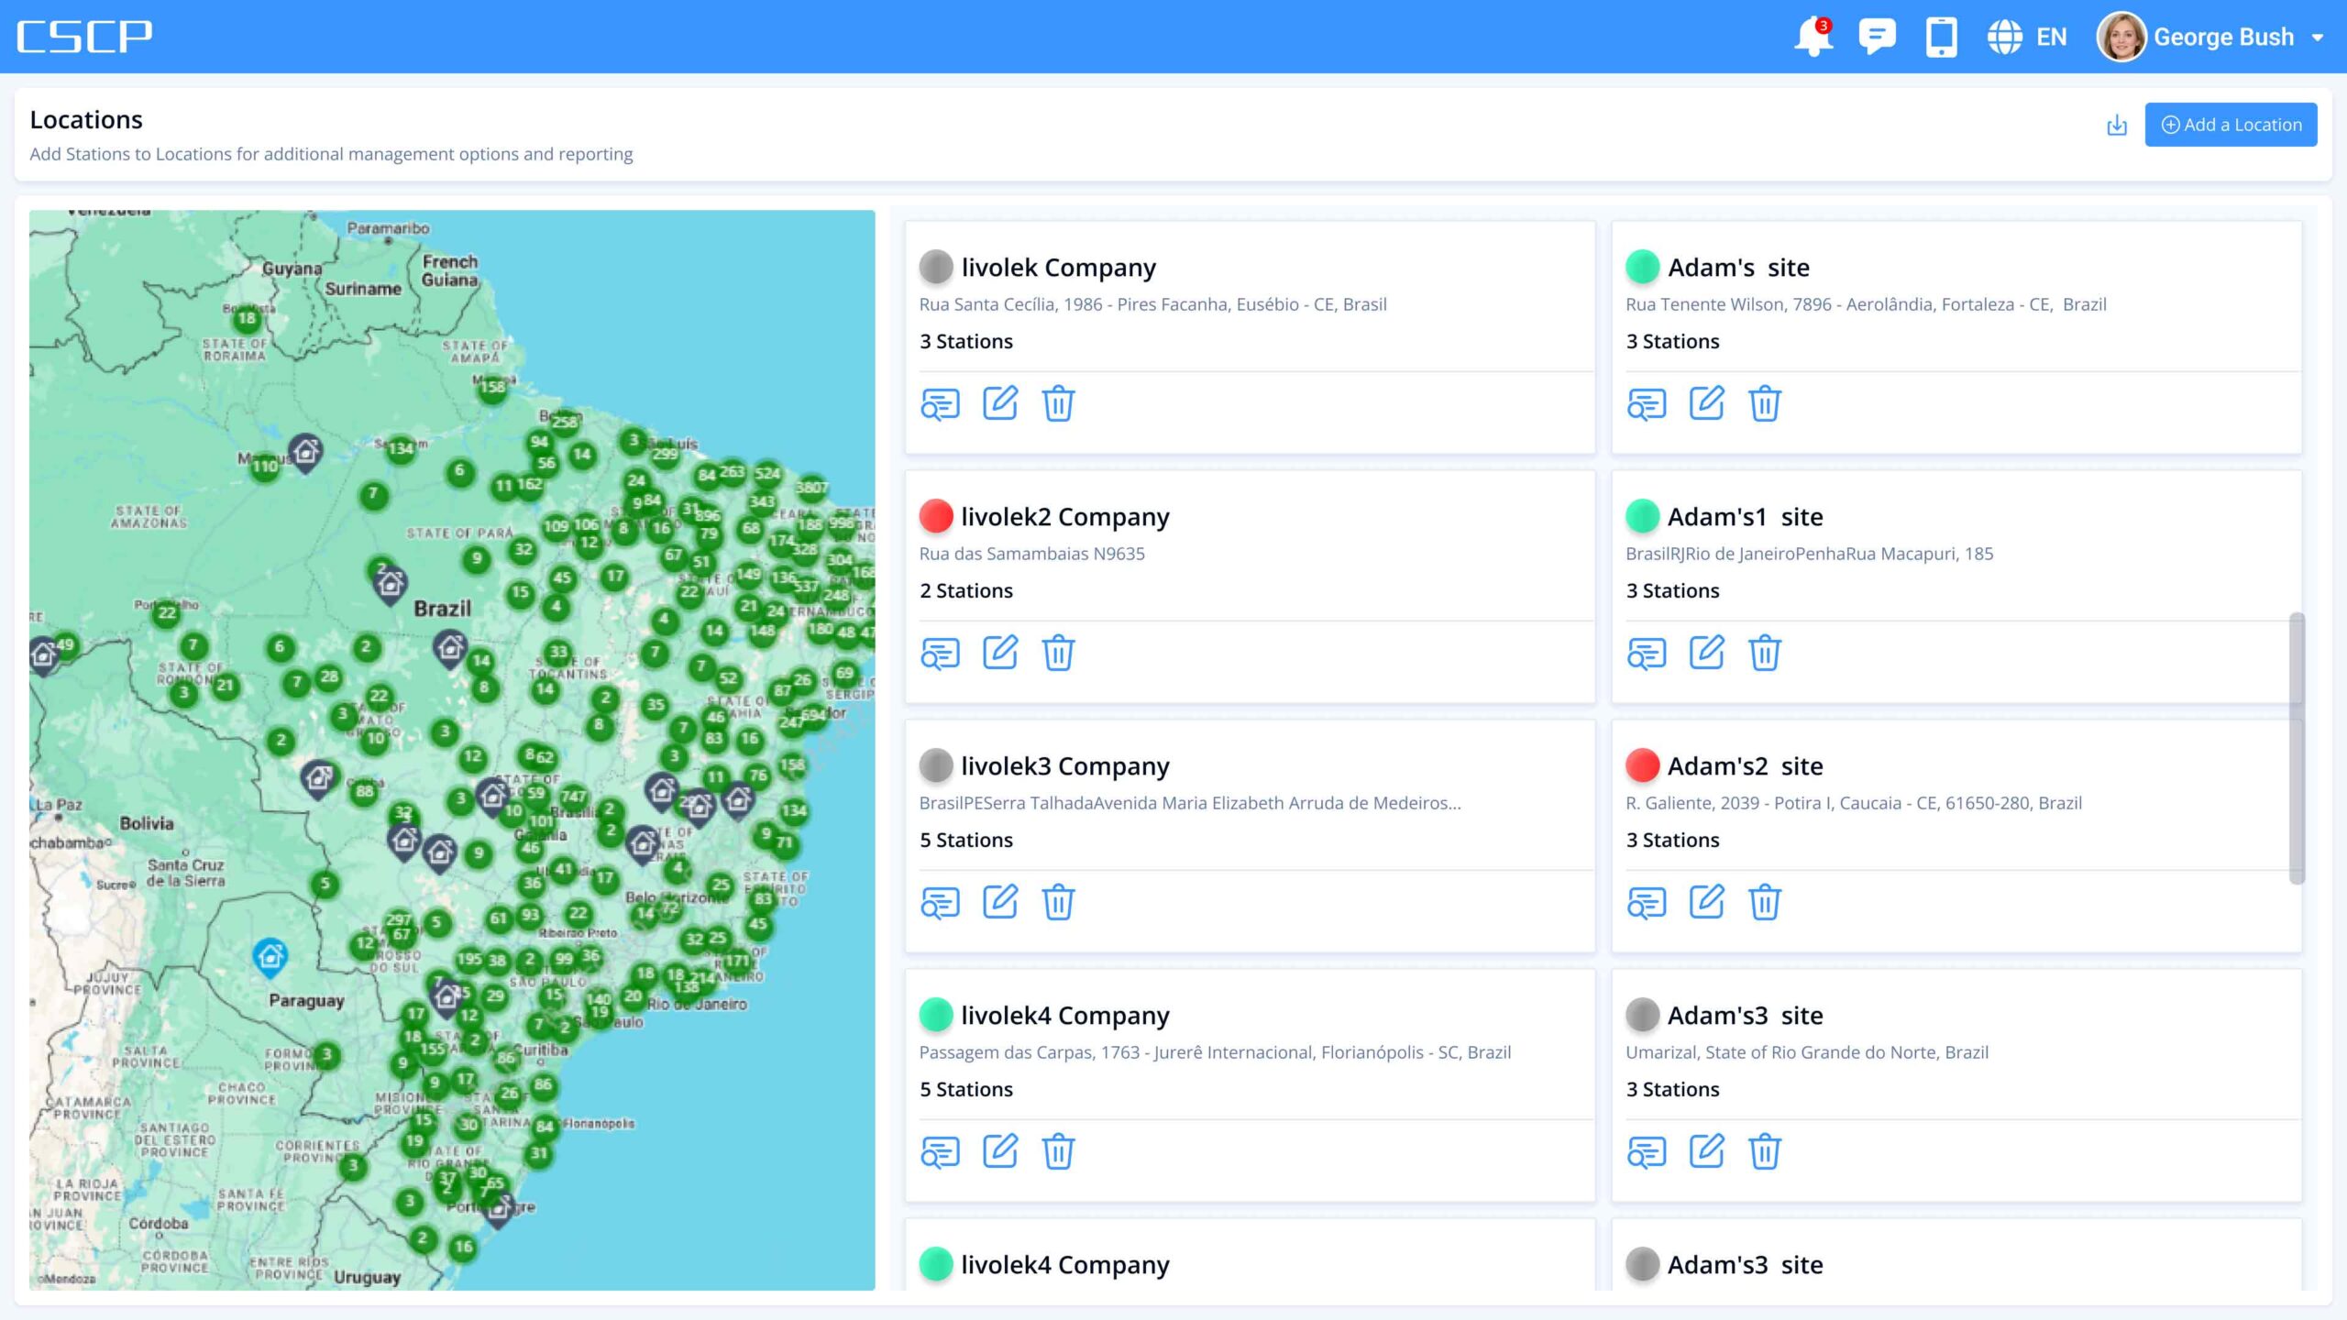Click George Bush profile avatar
2347x1320 pixels.
click(2121, 38)
